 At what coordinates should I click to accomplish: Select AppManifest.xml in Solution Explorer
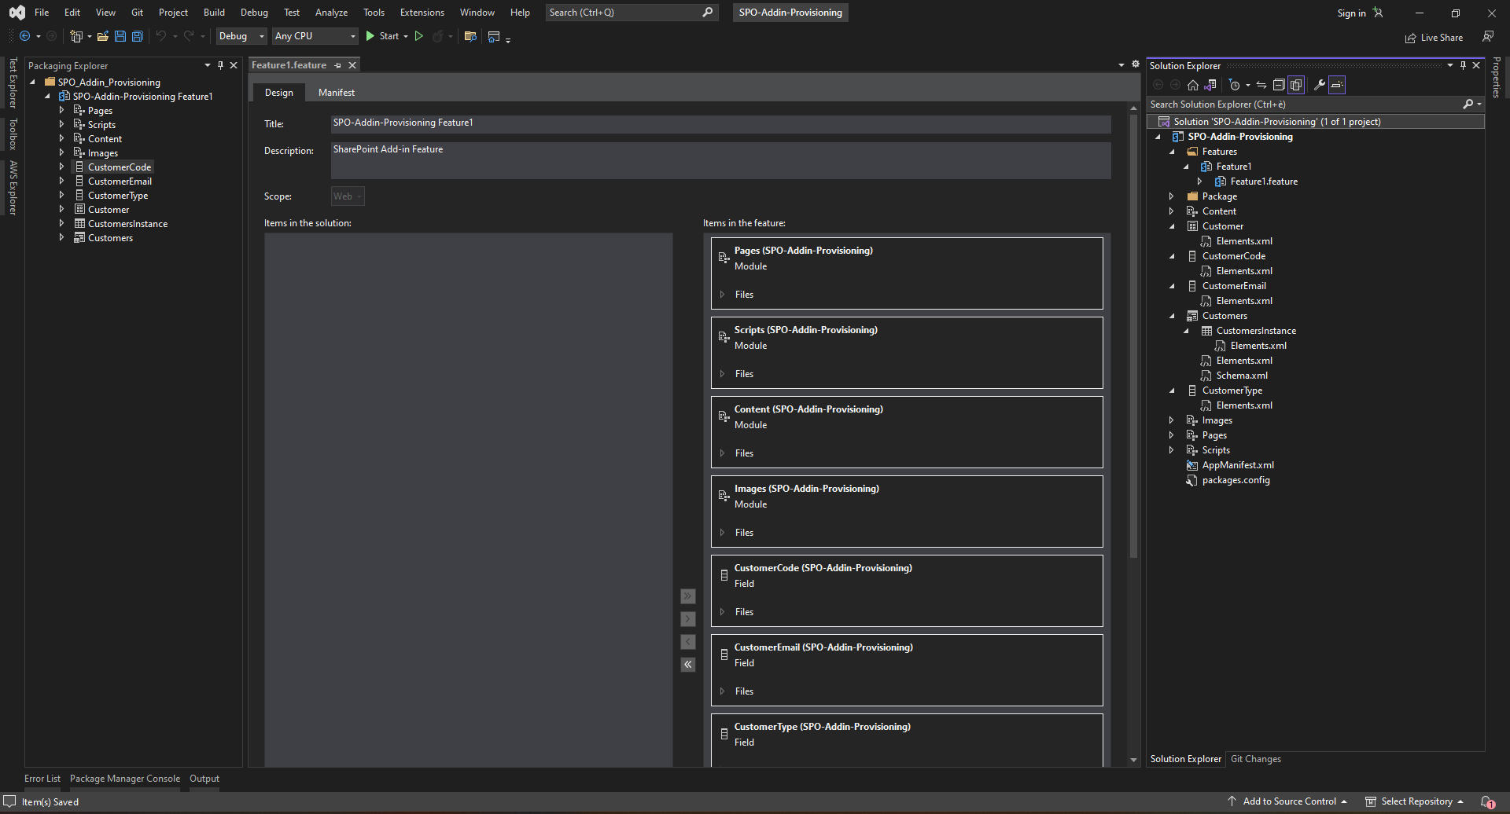(1237, 465)
